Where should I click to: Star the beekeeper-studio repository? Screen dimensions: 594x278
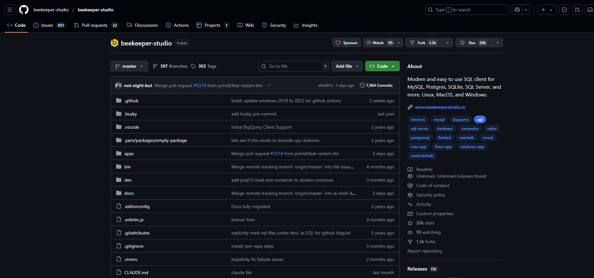(474, 43)
